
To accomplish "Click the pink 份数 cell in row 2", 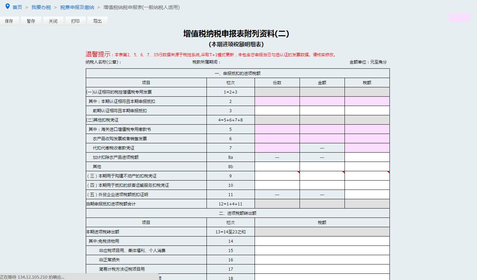I will point(277,101).
